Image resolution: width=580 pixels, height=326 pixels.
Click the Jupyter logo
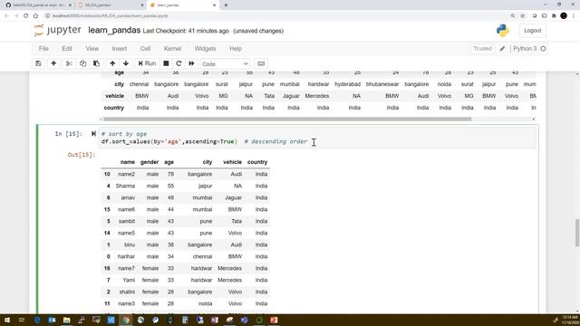coord(57,30)
